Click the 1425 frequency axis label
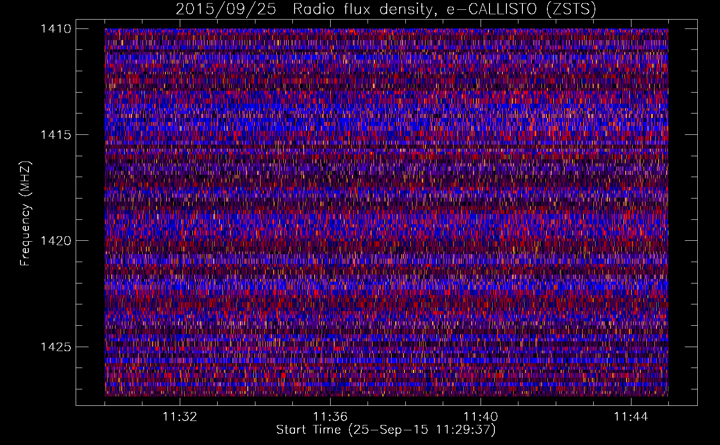 (56, 347)
